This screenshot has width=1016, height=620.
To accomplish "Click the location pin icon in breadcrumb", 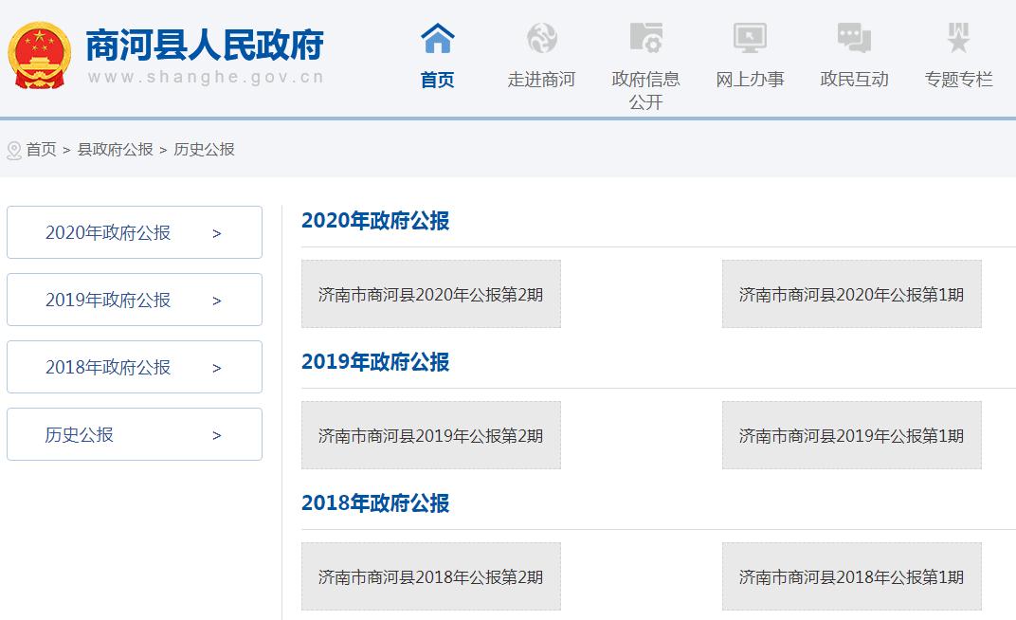I will [x=13, y=151].
